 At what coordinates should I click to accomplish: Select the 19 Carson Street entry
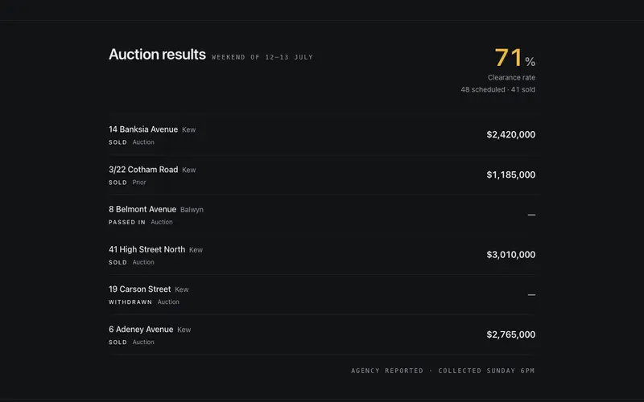322,295
